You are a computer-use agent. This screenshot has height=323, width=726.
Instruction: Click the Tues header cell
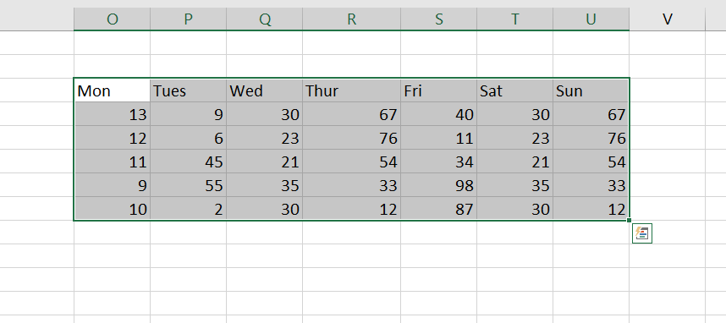(x=188, y=90)
